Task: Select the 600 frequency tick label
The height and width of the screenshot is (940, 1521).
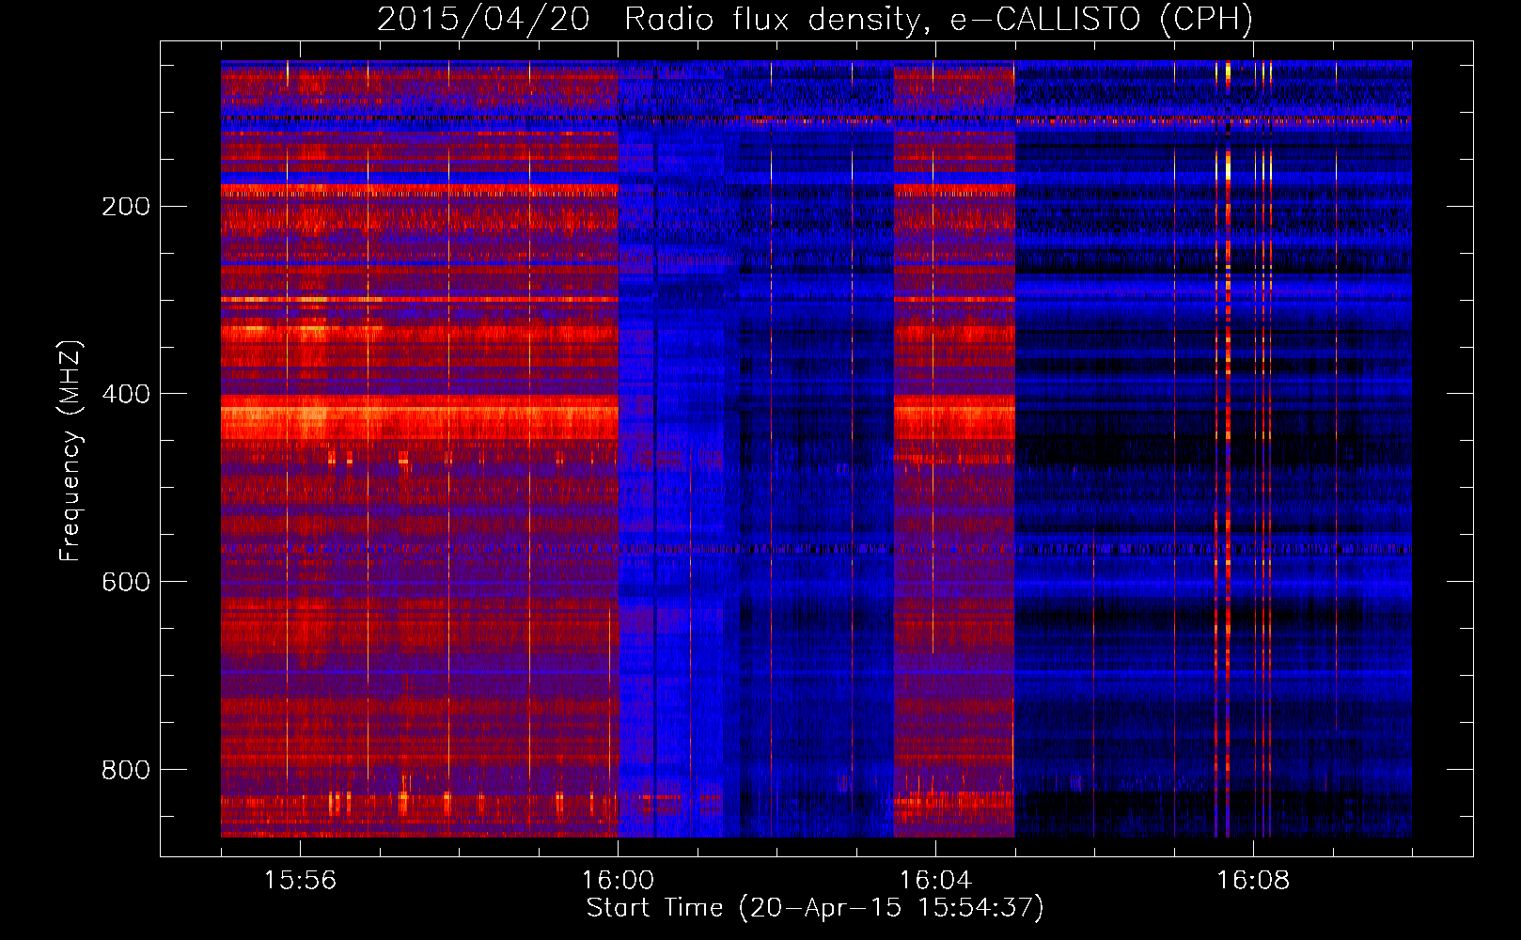Action: point(126,582)
